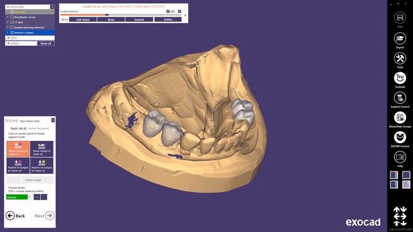This screenshot has height=232, width=413.
Task: Click the Save icon in the sidebar
Action: tap(400, 18)
